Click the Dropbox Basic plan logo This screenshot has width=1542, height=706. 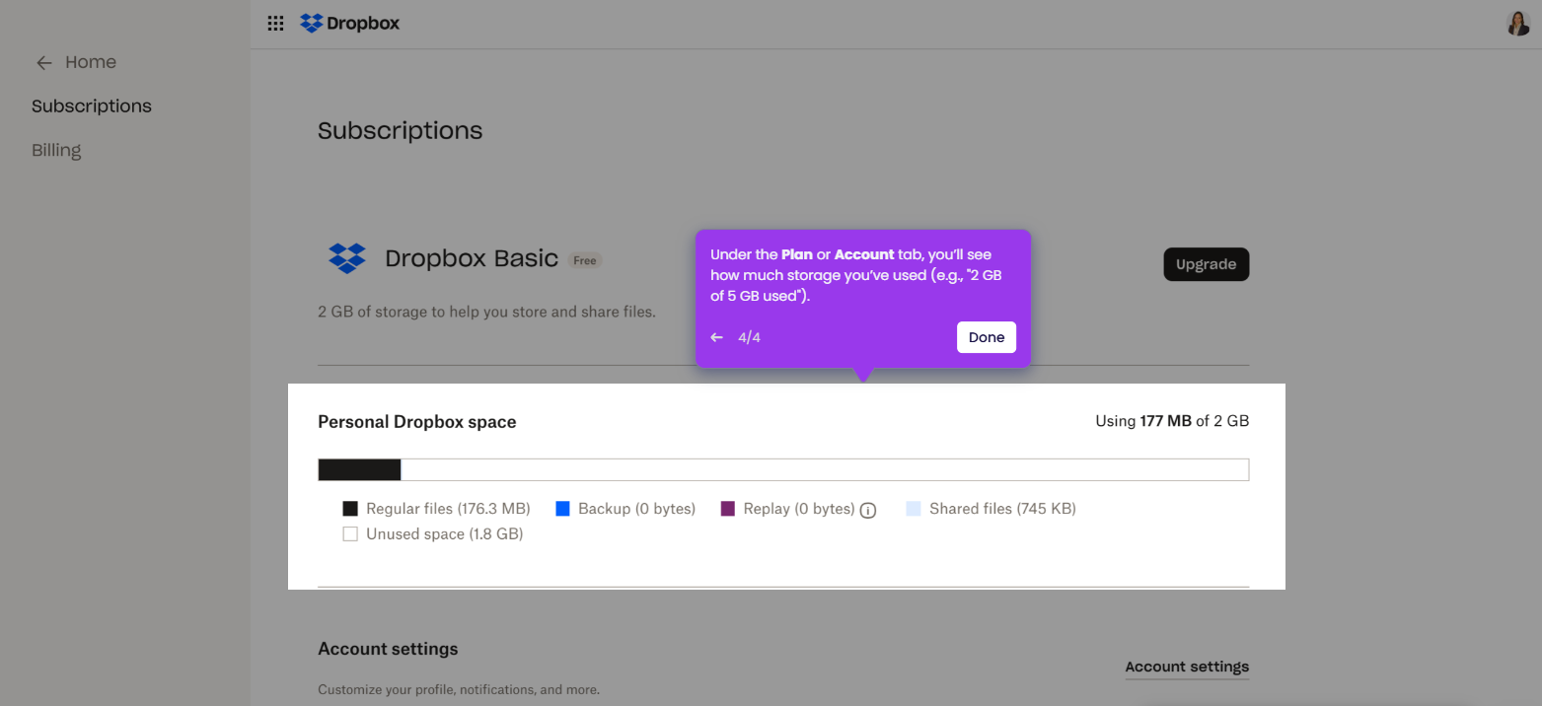coord(346,258)
